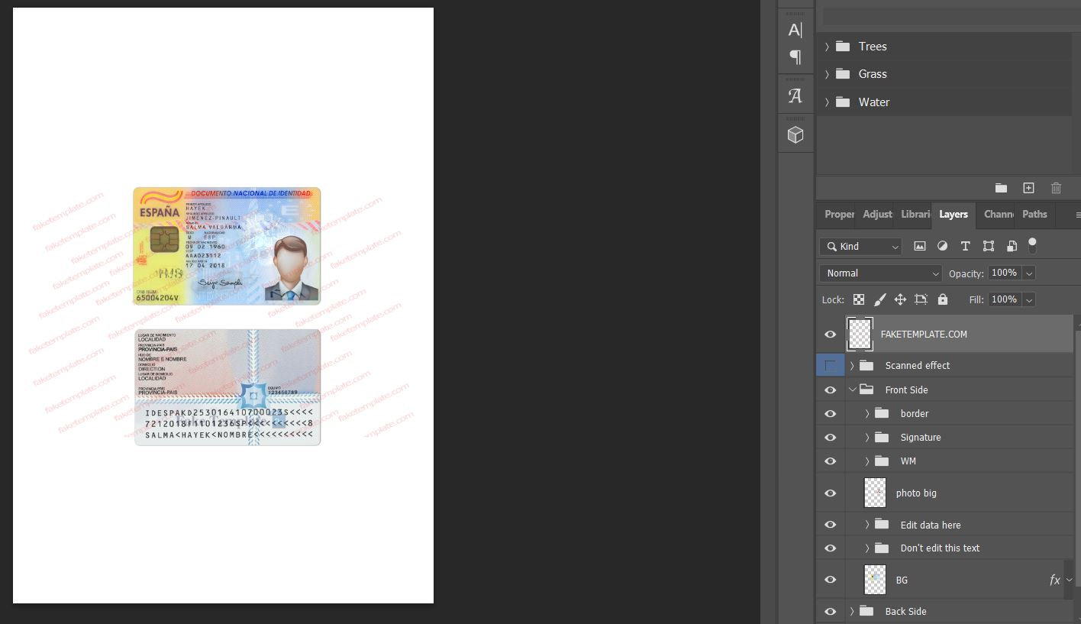Open the Character panel icon

795,30
